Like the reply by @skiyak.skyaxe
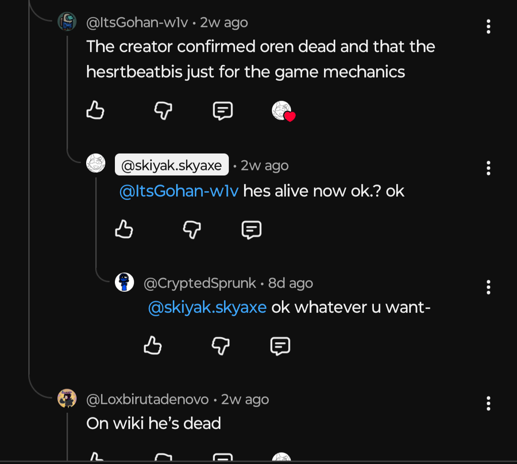Screen dimensions: 517x464 tap(124, 229)
